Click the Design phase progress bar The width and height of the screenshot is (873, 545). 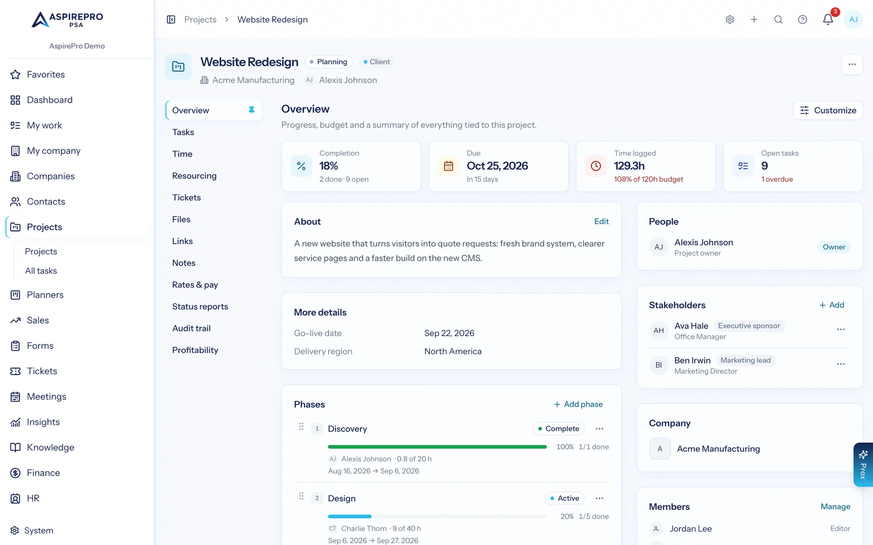pos(437,516)
